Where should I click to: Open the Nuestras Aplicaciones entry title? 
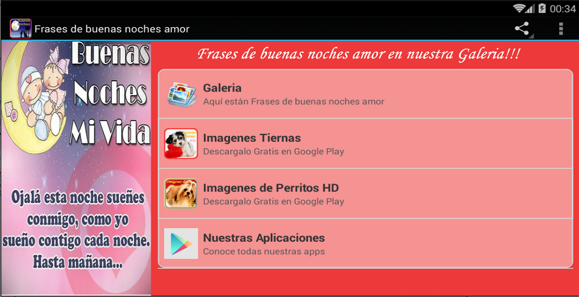tap(264, 238)
